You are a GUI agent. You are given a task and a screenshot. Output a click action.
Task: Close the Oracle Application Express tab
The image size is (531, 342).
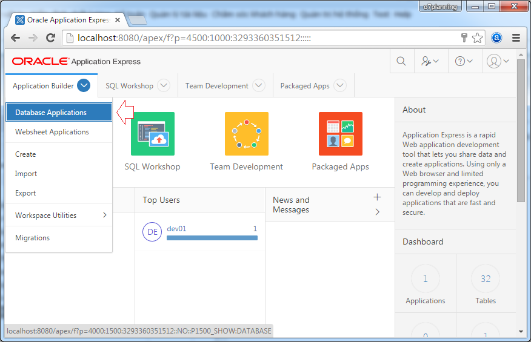tap(118, 20)
